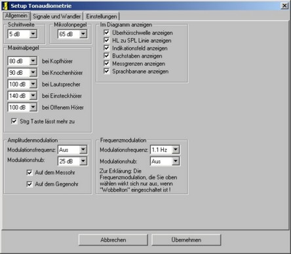
Task: Click the 'bei Kopfhörer' label
Action: (57, 61)
